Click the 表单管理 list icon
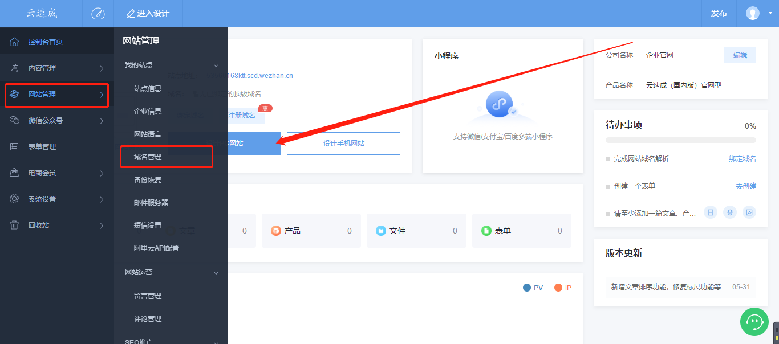Viewport: 779px width, 344px height. [15, 146]
